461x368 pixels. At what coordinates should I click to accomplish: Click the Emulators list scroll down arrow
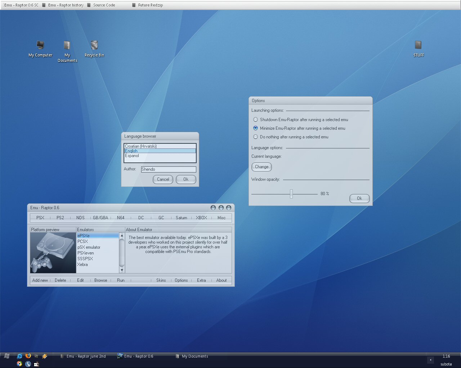point(122,270)
